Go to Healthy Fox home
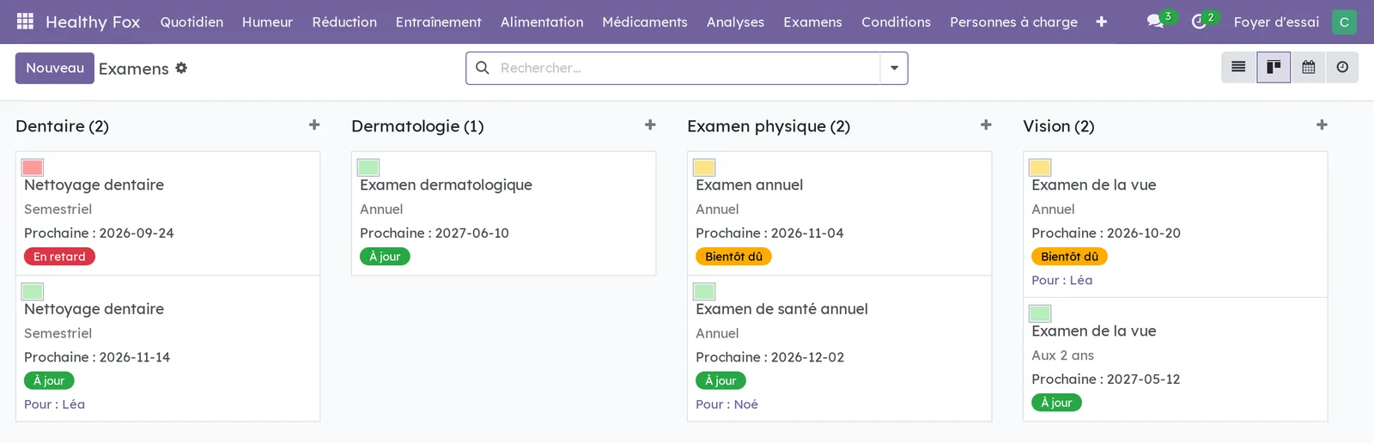 click(x=93, y=21)
